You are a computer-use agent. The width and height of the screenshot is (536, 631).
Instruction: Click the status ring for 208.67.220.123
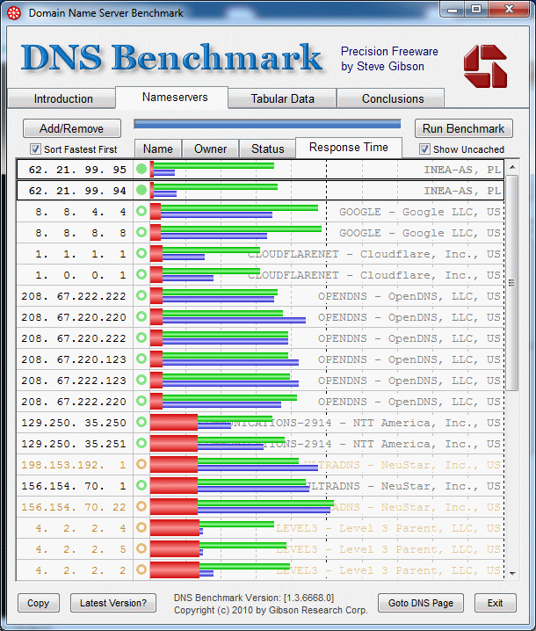click(141, 359)
